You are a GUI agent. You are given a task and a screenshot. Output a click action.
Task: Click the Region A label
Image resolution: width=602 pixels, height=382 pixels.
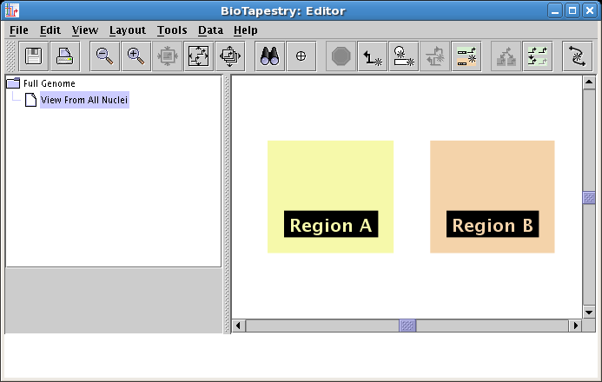point(331,226)
